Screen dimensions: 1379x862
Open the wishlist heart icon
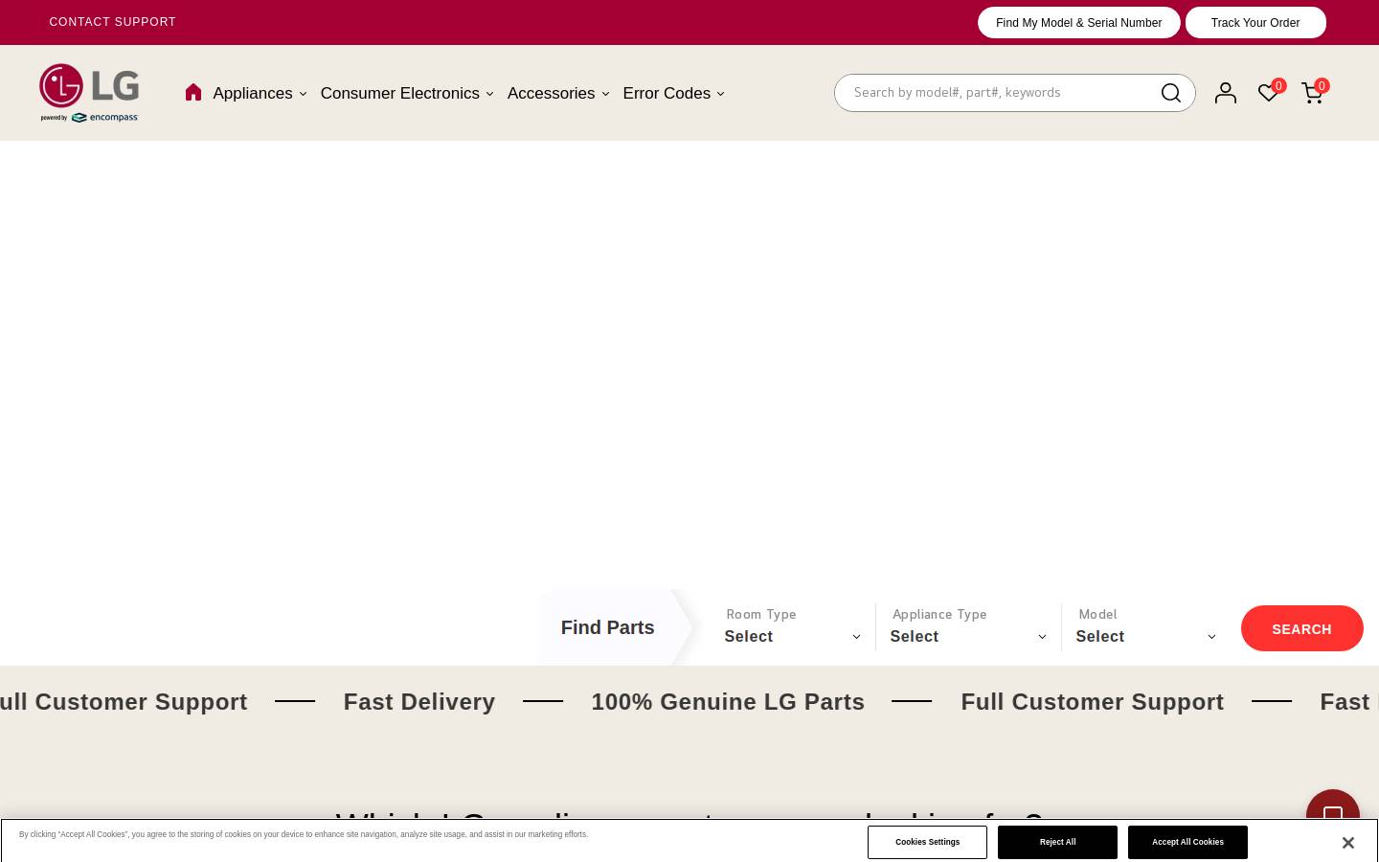coord(1269,93)
